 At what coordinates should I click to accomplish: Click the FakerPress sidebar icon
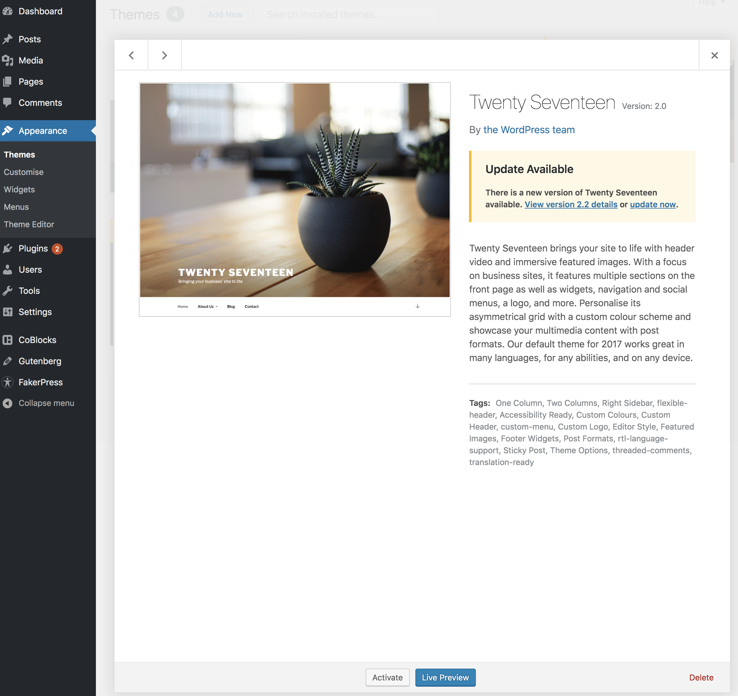(x=7, y=382)
